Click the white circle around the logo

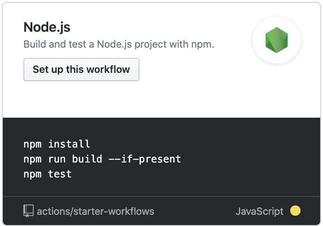point(277,40)
